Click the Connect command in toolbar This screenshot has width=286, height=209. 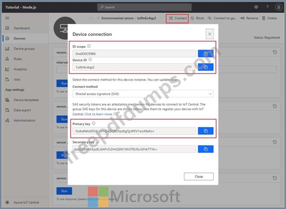(x=177, y=18)
